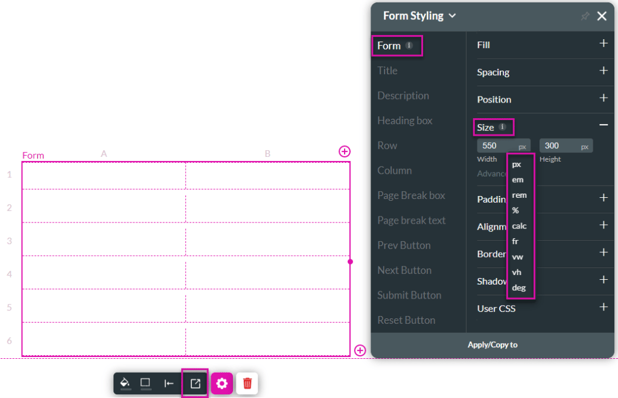Viewport: 618px width, 398px height.
Task: Expand the Fill section
Action: click(603, 44)
